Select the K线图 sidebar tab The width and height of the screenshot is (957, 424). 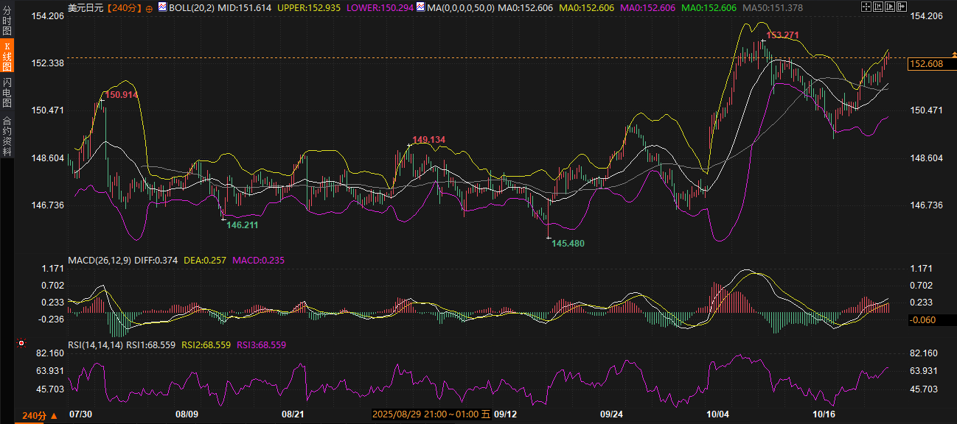pos(7,56)
